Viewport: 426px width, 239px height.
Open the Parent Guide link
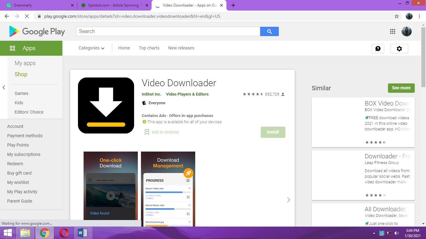(x=20, y=201)
